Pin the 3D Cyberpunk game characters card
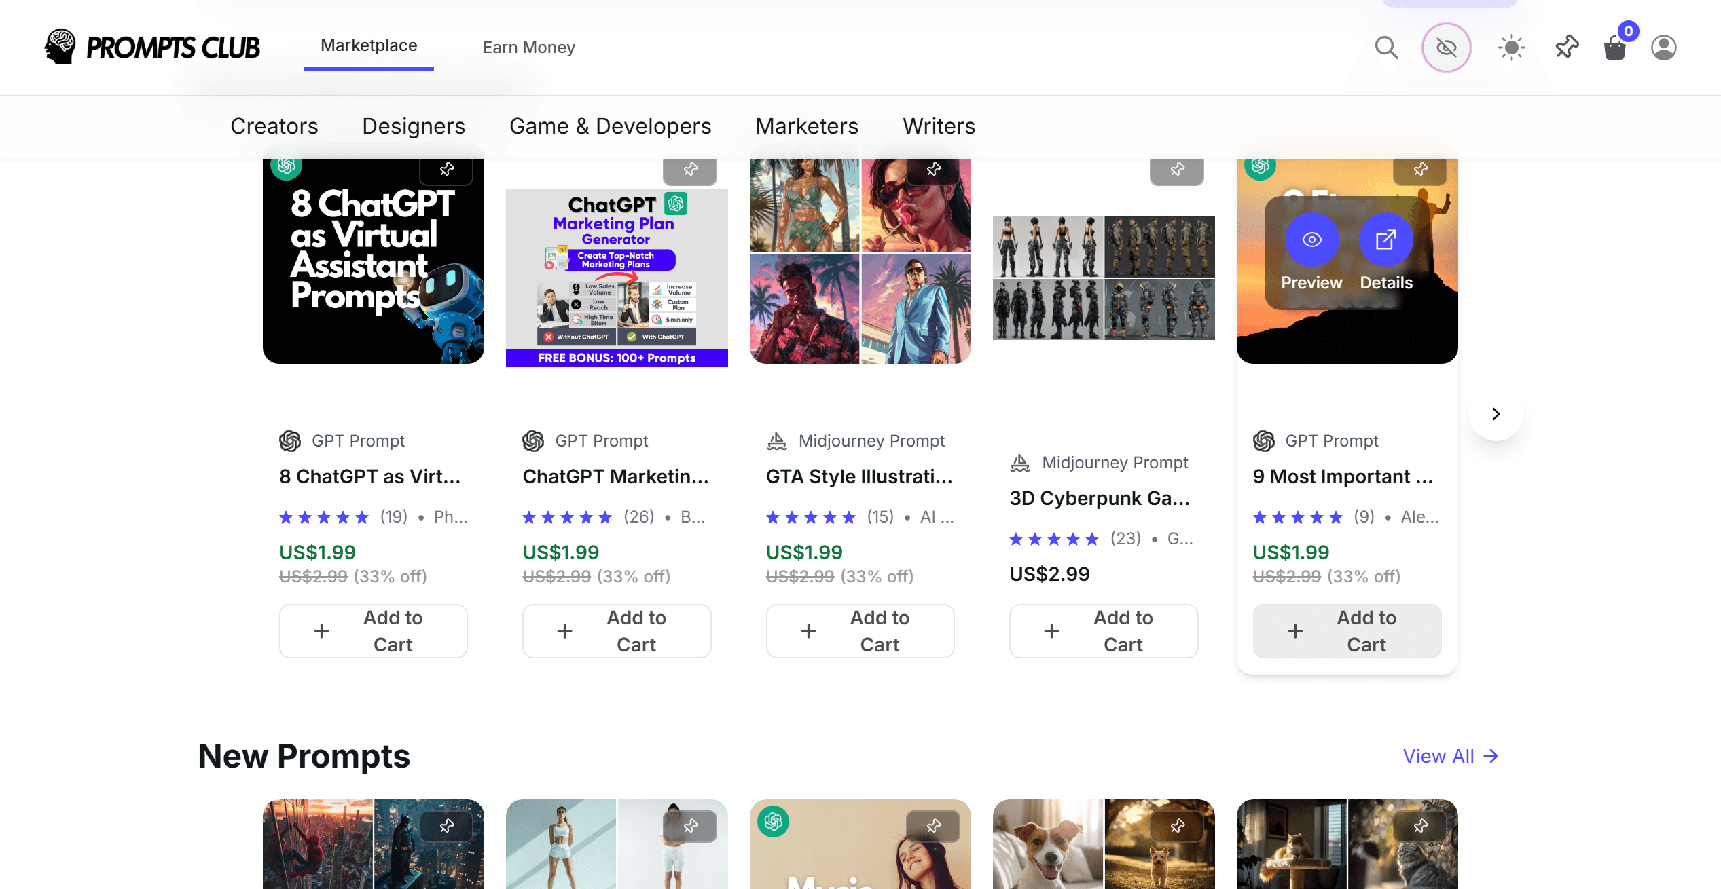 click(1177, 170)
